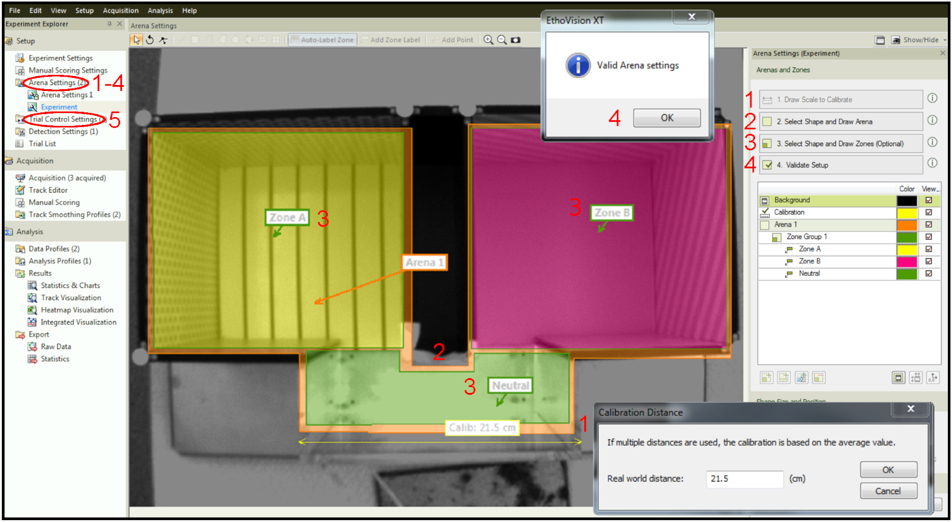The width and height of the screenshot is (952, 522).
Task: Click the zoom in magnifier icon
Action: pos(488,40)
